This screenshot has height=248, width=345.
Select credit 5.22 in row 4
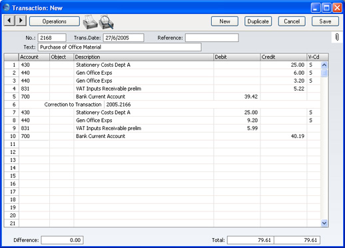pos(299,89)
